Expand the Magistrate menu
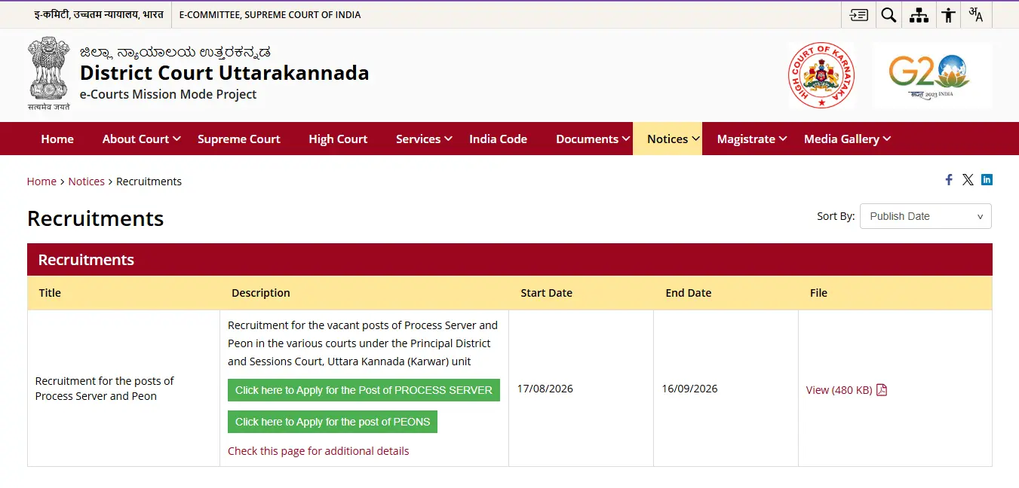The image size is (1019, 488). (x=752, y=139)
